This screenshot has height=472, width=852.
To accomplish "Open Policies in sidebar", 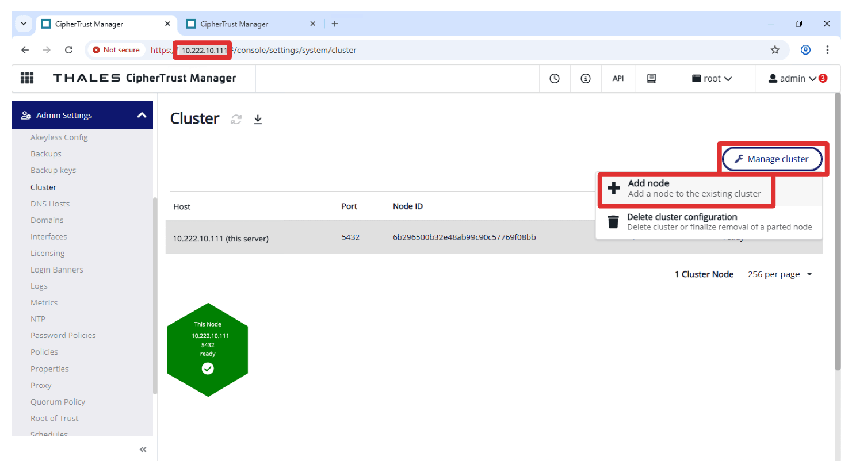I will 44,352.
